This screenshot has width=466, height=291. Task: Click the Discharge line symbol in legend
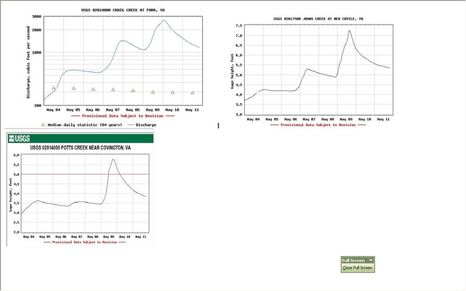coord(131,125)
